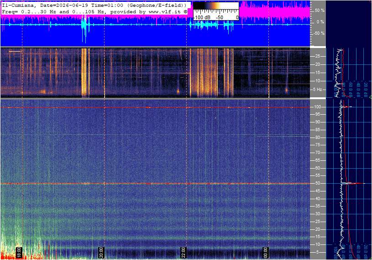Click the I1-Cumiana date and time header text
Viewport: 372px width, 260px height.
coord(94,5)
